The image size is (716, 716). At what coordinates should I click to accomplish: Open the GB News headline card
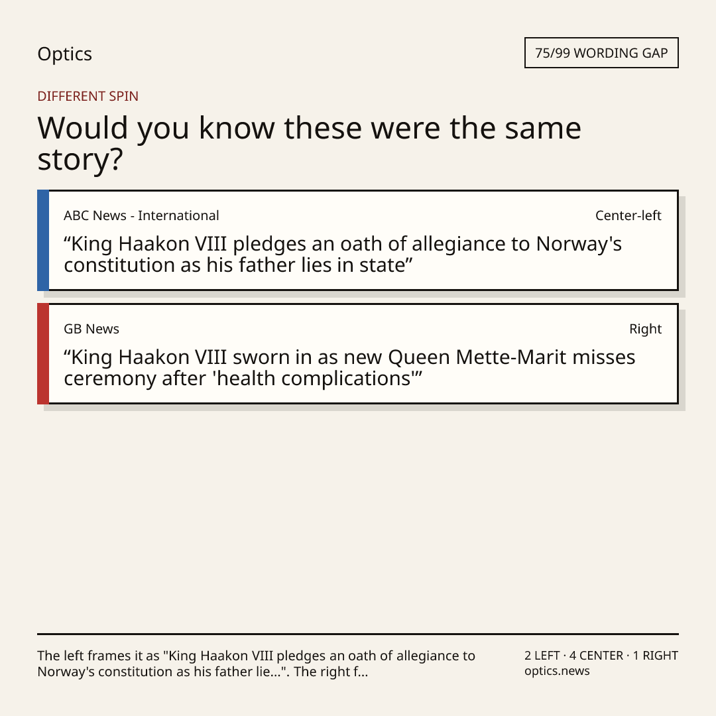tap(358, 353)
